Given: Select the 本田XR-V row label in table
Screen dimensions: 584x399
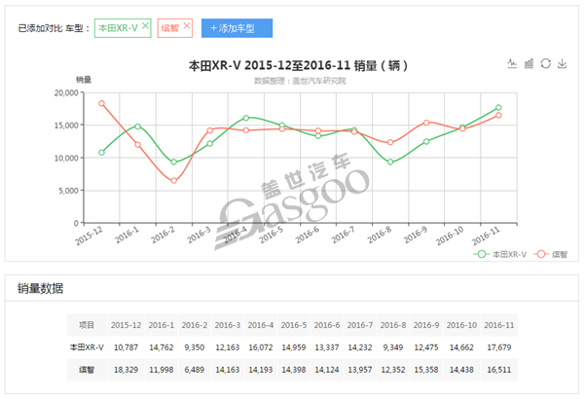Looking at the screenshot, I should [x=87, y=347].
